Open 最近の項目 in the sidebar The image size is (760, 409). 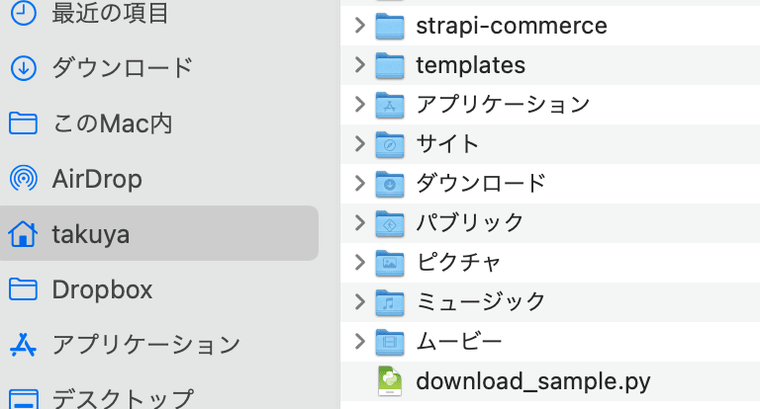pyautogui.click(x=110, y=13)
